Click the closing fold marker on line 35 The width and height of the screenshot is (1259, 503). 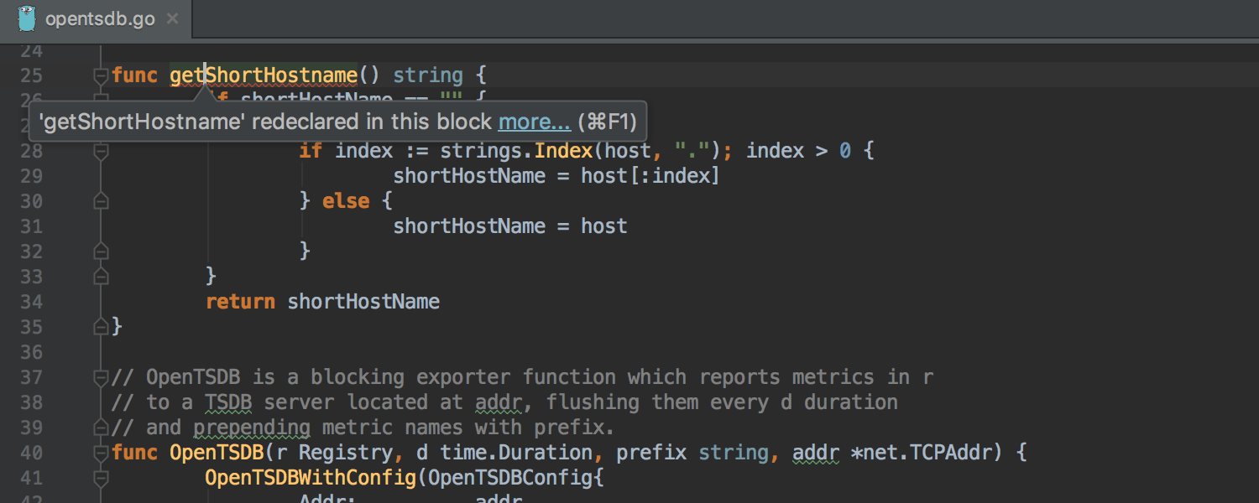[101, 326]
